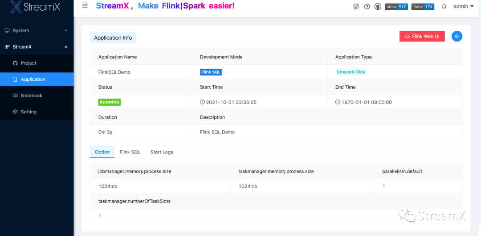The image size is (481, 236).
Task: Click the GitHub icon beside Project
Action: pyautogui.click(x=15, y=63)
